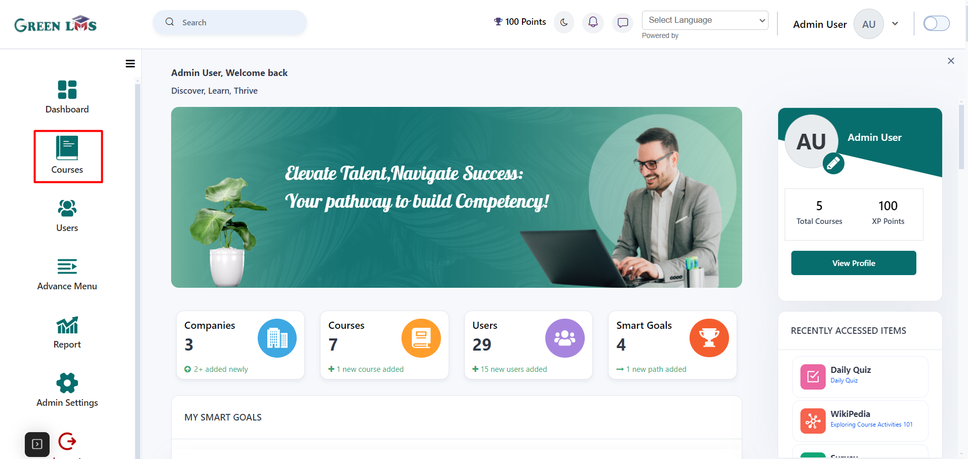Open the Exploring Course Activities 101 link
This screenshot has width=968, height=459.
coord(871,425)
